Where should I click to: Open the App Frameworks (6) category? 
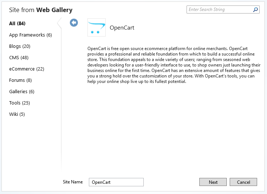coord(30,35)
